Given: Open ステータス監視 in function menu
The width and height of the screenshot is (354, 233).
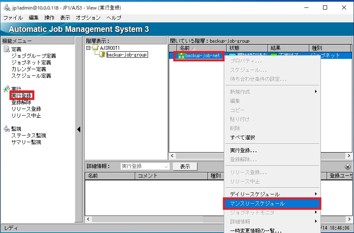Looking at the screenshot, I should click(29, 136).
